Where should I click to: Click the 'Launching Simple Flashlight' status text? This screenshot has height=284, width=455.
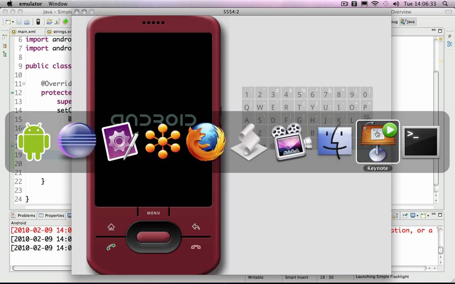[382, 277]
